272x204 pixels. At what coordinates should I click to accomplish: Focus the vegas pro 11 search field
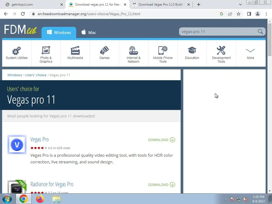[219, 32]
